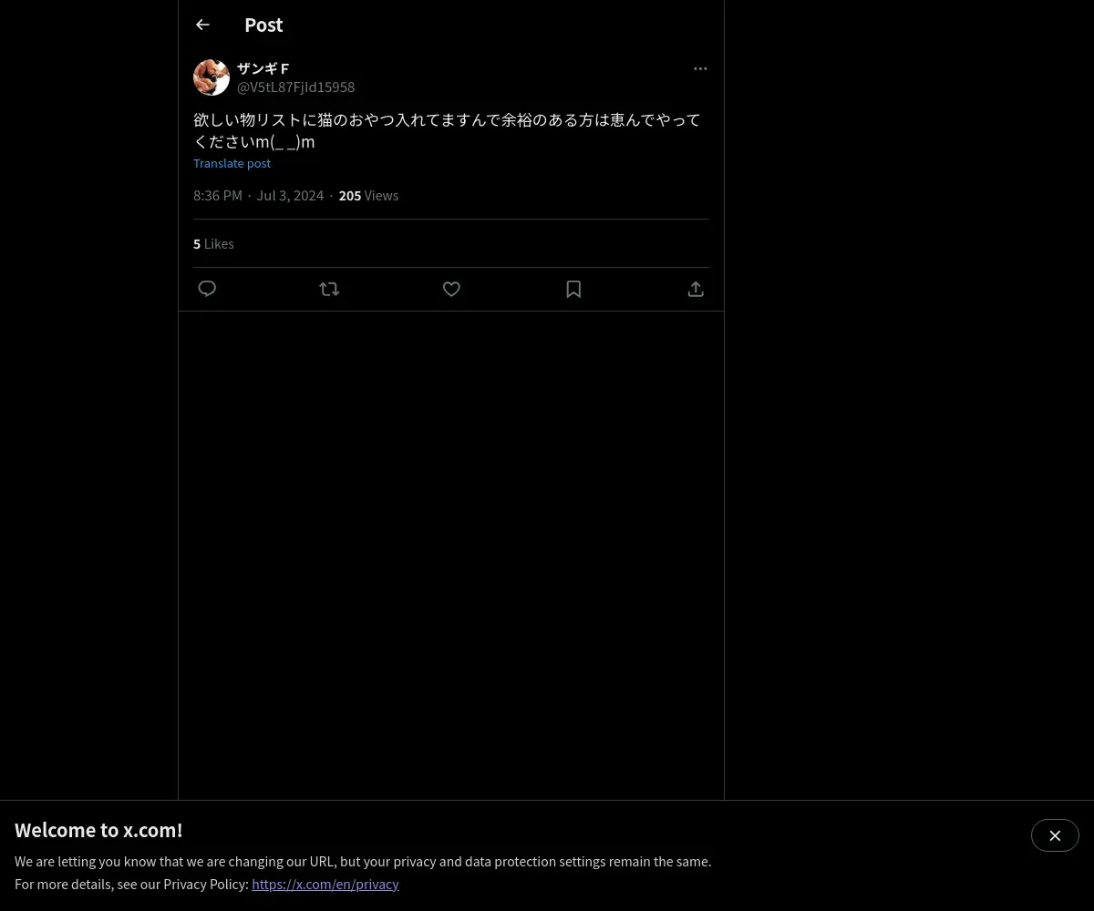Open the @V5tL87FjId15958 handle link
The width and height of the screenshot is (1094, 911).
(x=296, y=87)
